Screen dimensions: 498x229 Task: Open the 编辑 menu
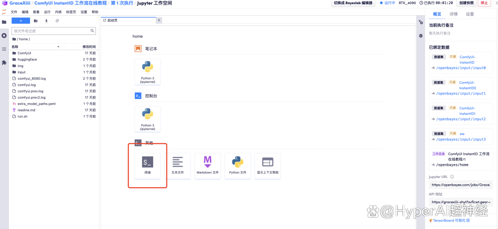pyautogui.click(x=25, y=12)
